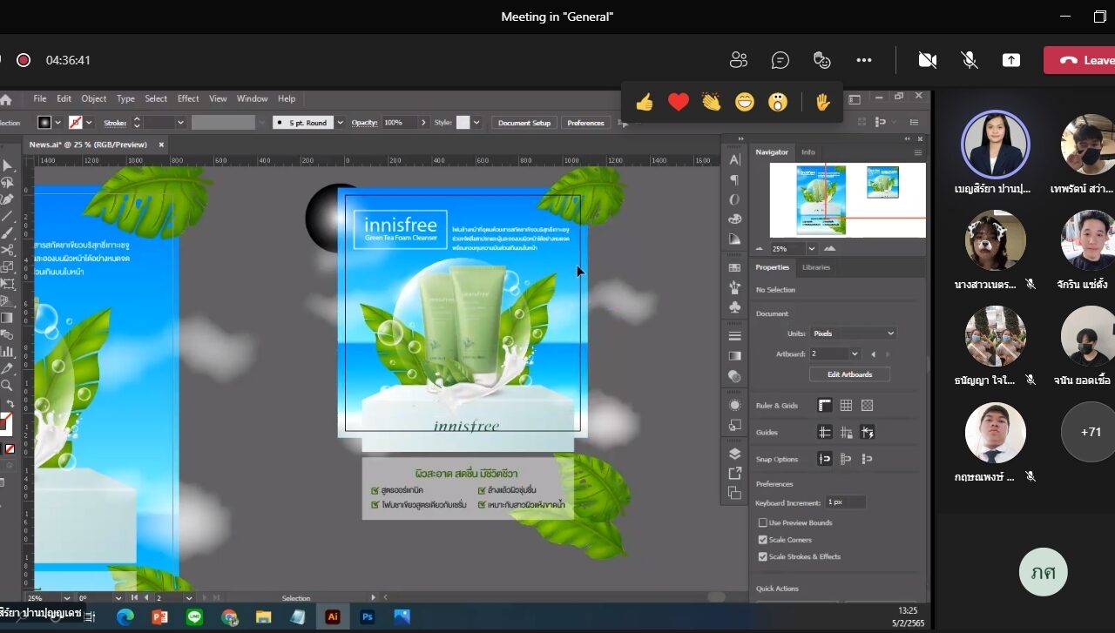Leave the Teams meeting
This screenshot has width=1115, height=633.
[1079, 60]
